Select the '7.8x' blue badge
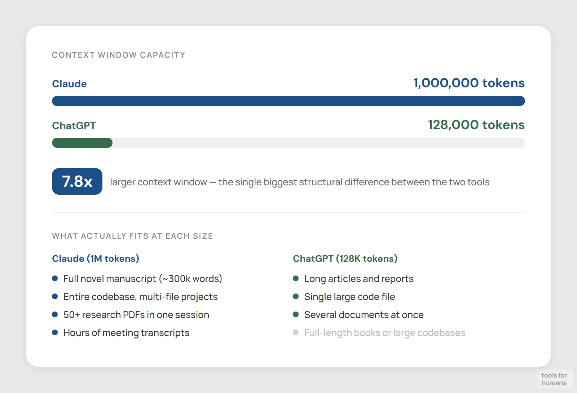 pyautogui.click(x=77, y=181)
